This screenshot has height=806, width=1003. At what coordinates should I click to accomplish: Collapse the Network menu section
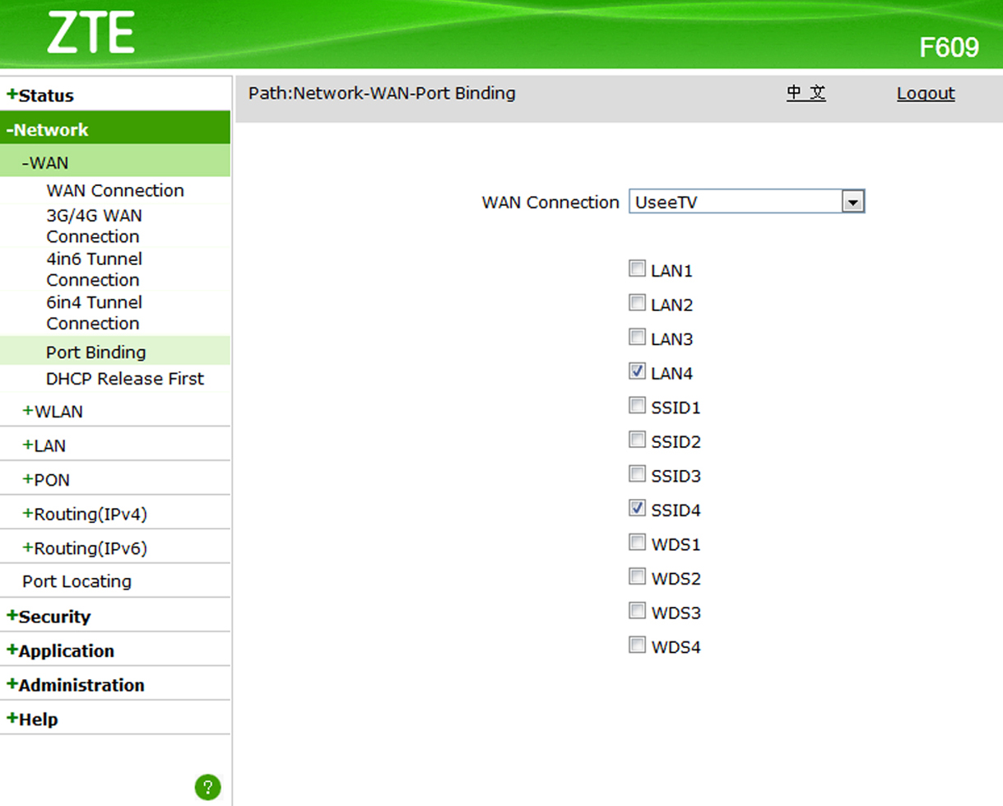(x=52, y=129)
